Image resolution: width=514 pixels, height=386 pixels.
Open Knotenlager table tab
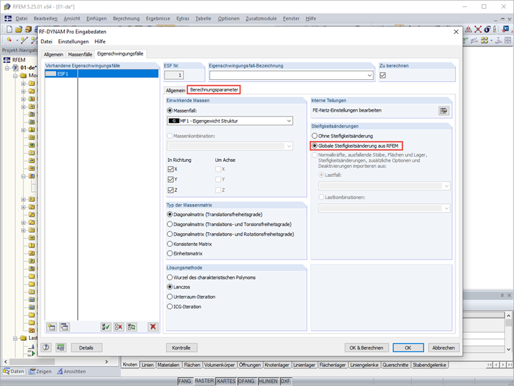point(277,365)
